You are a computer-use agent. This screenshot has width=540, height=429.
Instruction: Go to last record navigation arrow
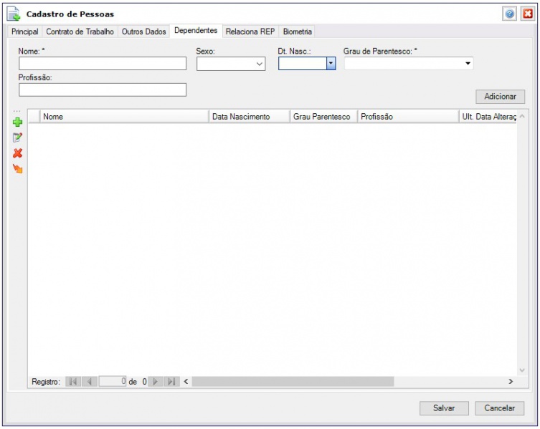pyautogui.click(x=171, y=382)
